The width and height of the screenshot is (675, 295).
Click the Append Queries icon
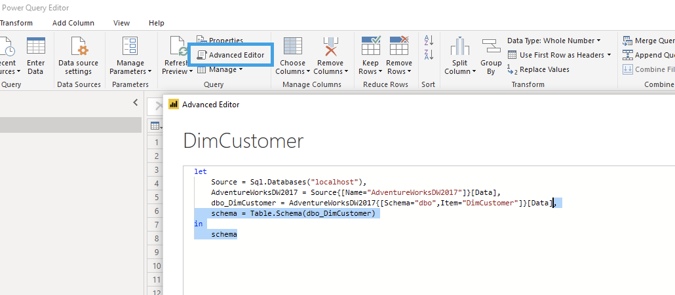click(627, 55)
